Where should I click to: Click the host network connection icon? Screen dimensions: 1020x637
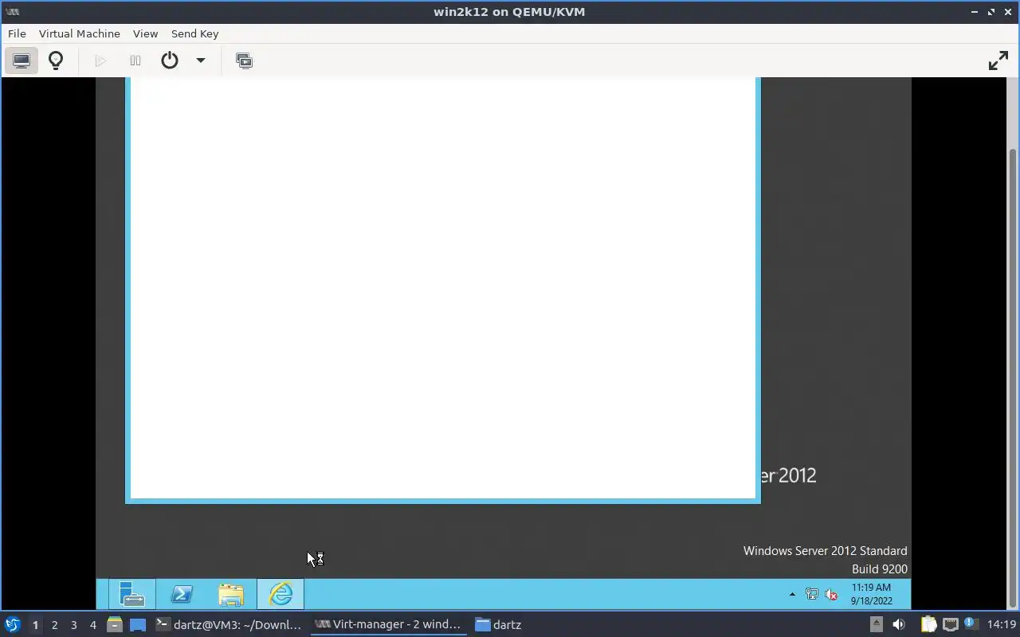point(950,624)
